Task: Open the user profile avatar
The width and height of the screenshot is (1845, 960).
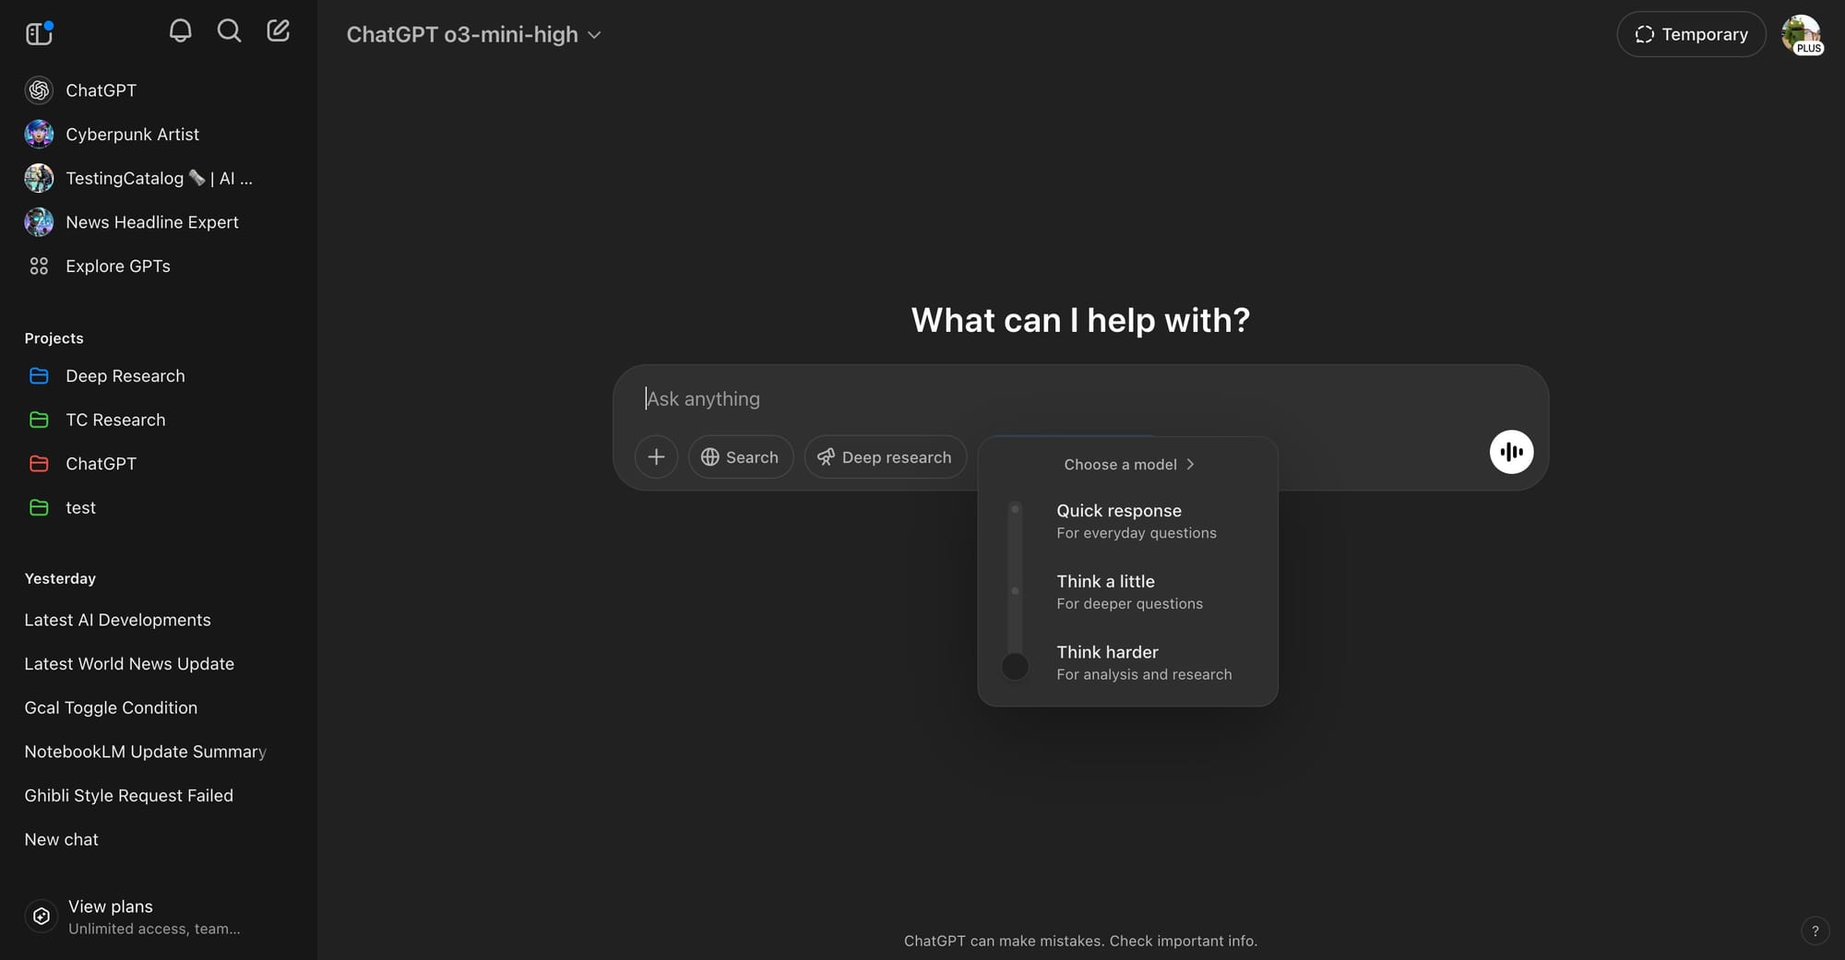Action: [x=1801, y=35]
